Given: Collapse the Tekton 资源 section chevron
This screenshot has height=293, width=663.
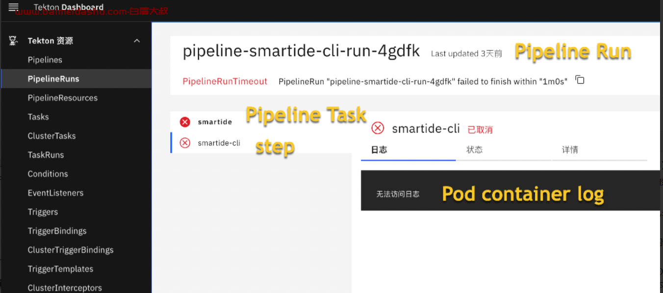Looking at the screenshot, I should 137,41.
